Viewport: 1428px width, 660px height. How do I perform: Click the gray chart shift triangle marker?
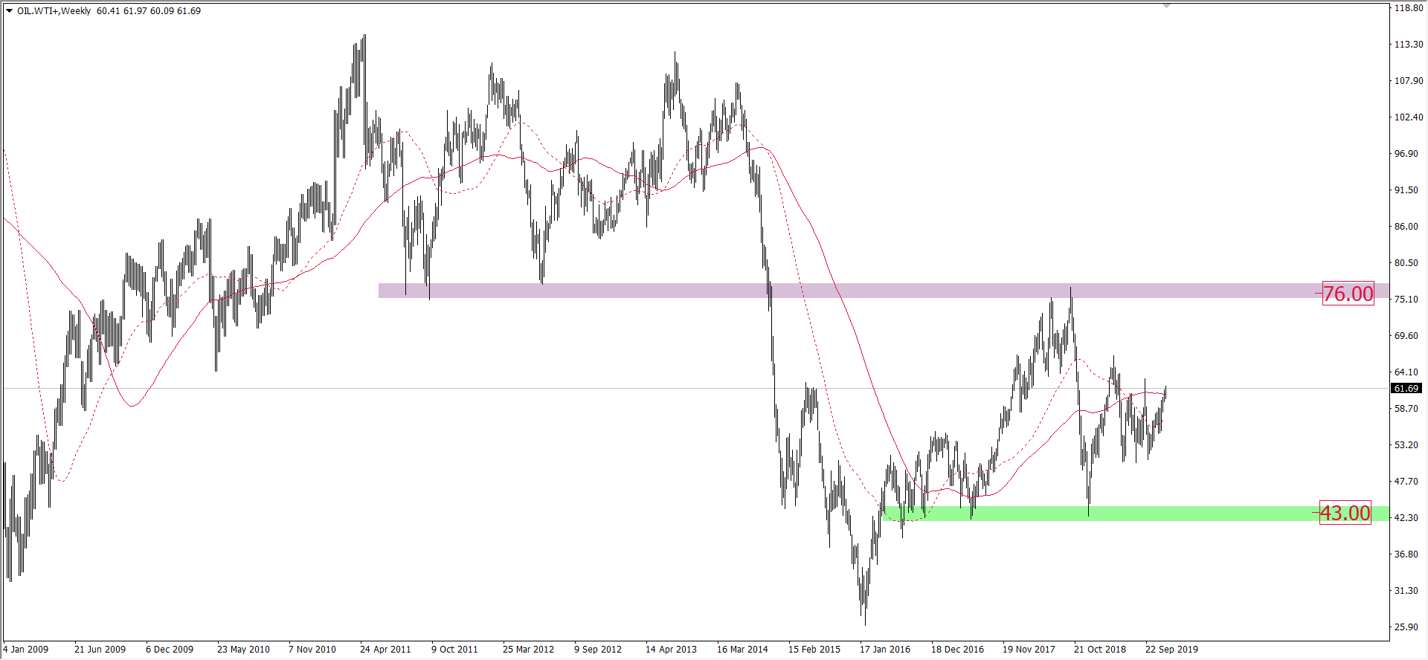click(x=1166, y=6)
